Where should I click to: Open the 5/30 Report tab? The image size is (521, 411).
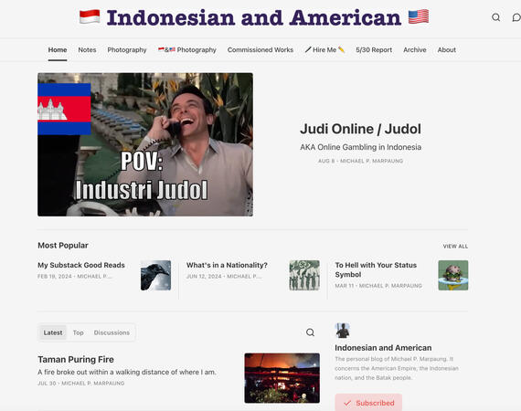pyautogui.click(x=374, y=50)
